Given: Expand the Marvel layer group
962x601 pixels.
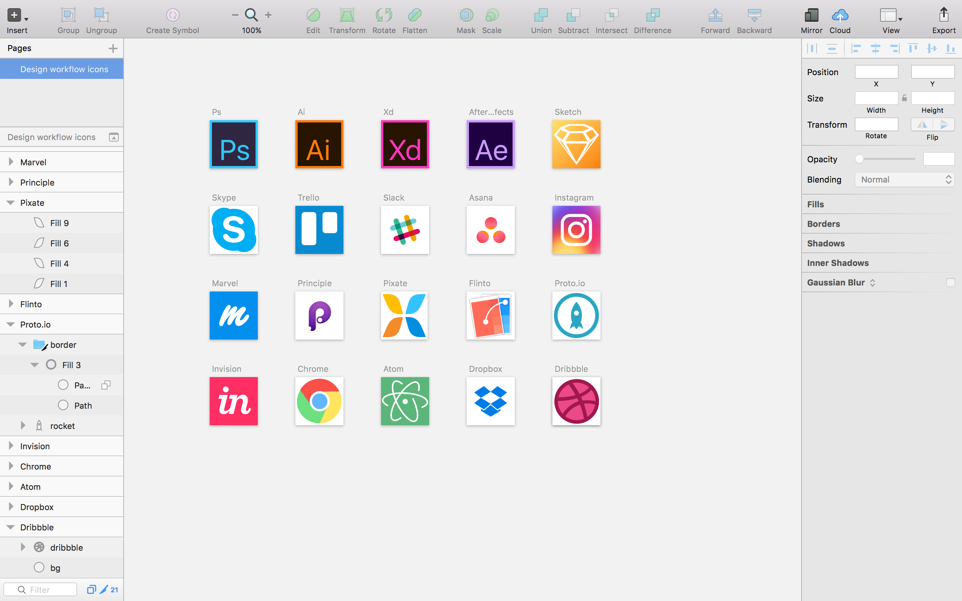Looking at the screenshot, I should click(11, 162).
